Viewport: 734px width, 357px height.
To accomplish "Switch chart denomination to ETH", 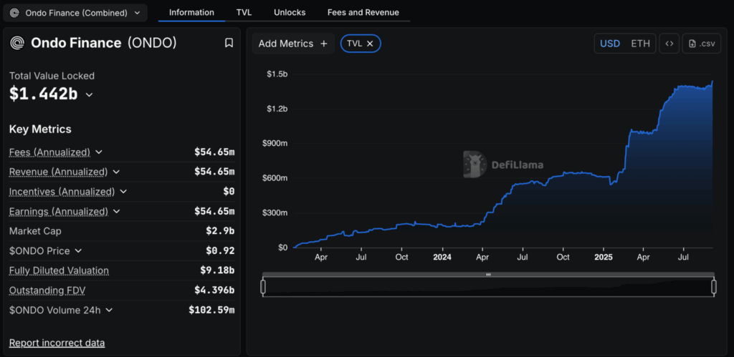I will [640, 44].
